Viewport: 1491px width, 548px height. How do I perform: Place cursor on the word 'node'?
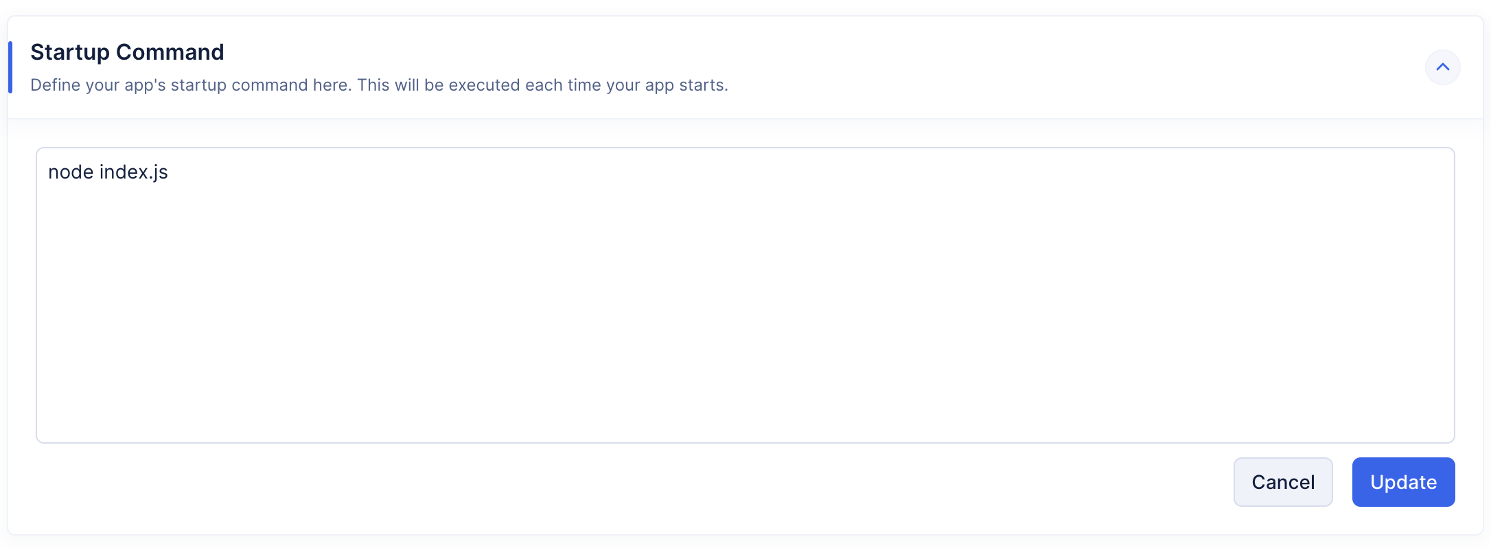click(71, 172)
